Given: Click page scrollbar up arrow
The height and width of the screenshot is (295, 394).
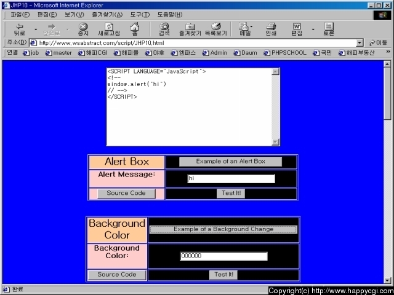Looking at the screenshot, I should tap(387, 64).
